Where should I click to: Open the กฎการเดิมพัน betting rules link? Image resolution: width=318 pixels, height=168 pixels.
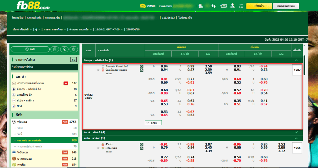point(34,18)
